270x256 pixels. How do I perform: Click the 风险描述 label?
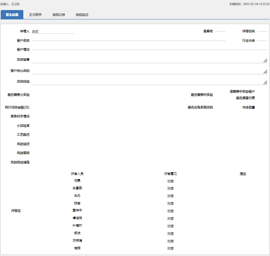pos(23,144)
